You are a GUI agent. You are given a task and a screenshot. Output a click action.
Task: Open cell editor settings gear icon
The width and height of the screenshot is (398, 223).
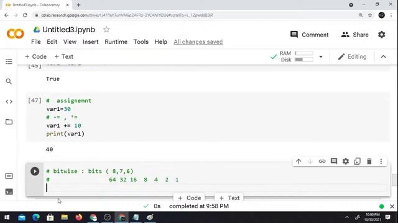click(x=346, y=161)
